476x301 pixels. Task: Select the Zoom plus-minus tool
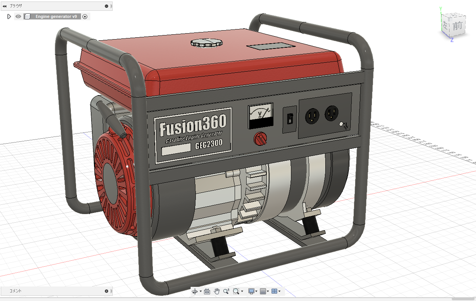pyautogui.click(x=226, y=291)
